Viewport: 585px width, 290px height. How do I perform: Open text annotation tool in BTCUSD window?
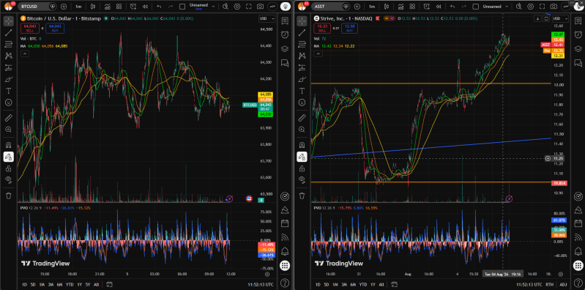coord(9,91)
